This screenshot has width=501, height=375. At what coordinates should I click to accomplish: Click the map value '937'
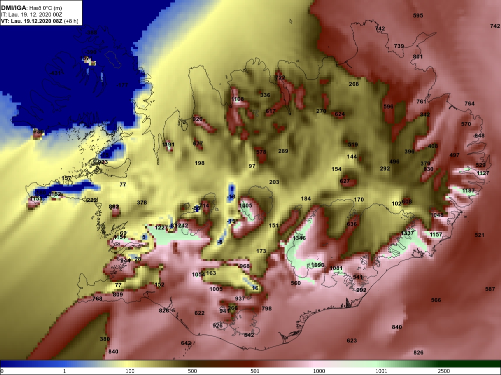point(240,299)
